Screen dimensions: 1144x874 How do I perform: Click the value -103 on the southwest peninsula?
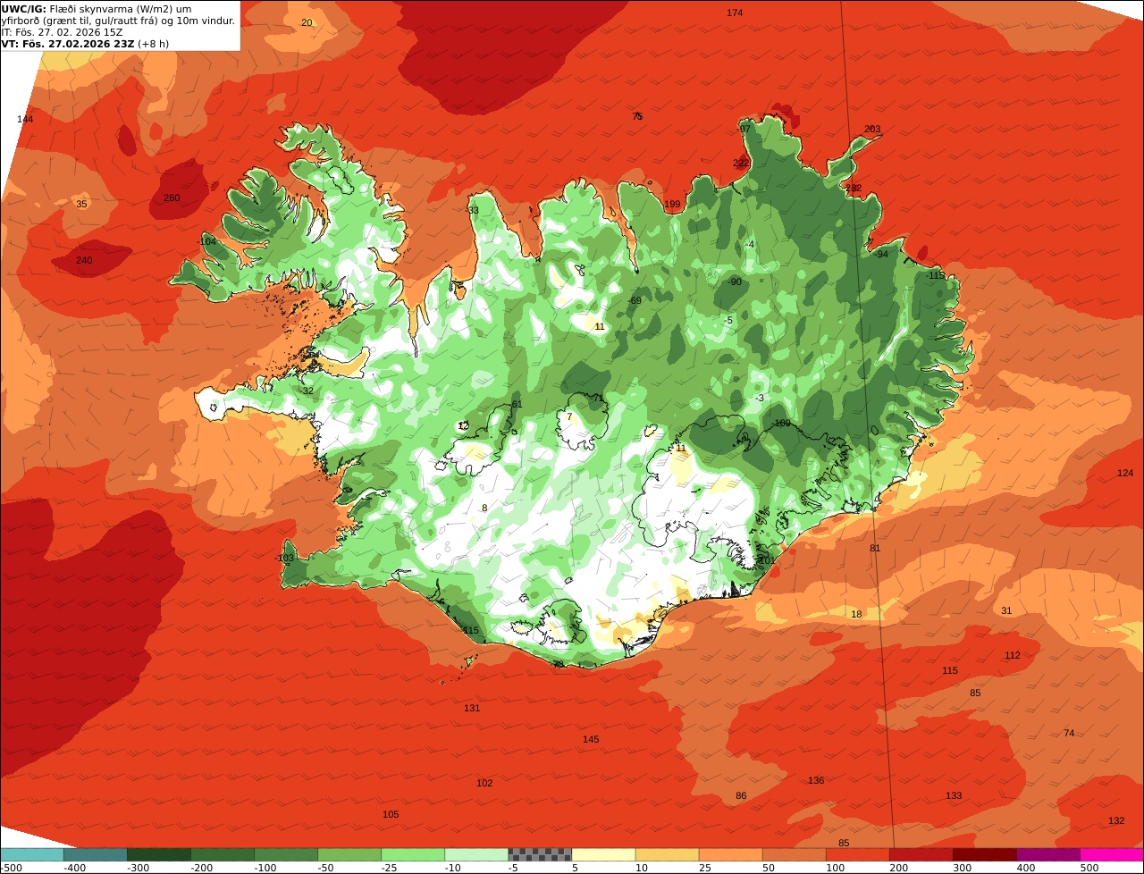pyautogui.click(x=284, y=558)
